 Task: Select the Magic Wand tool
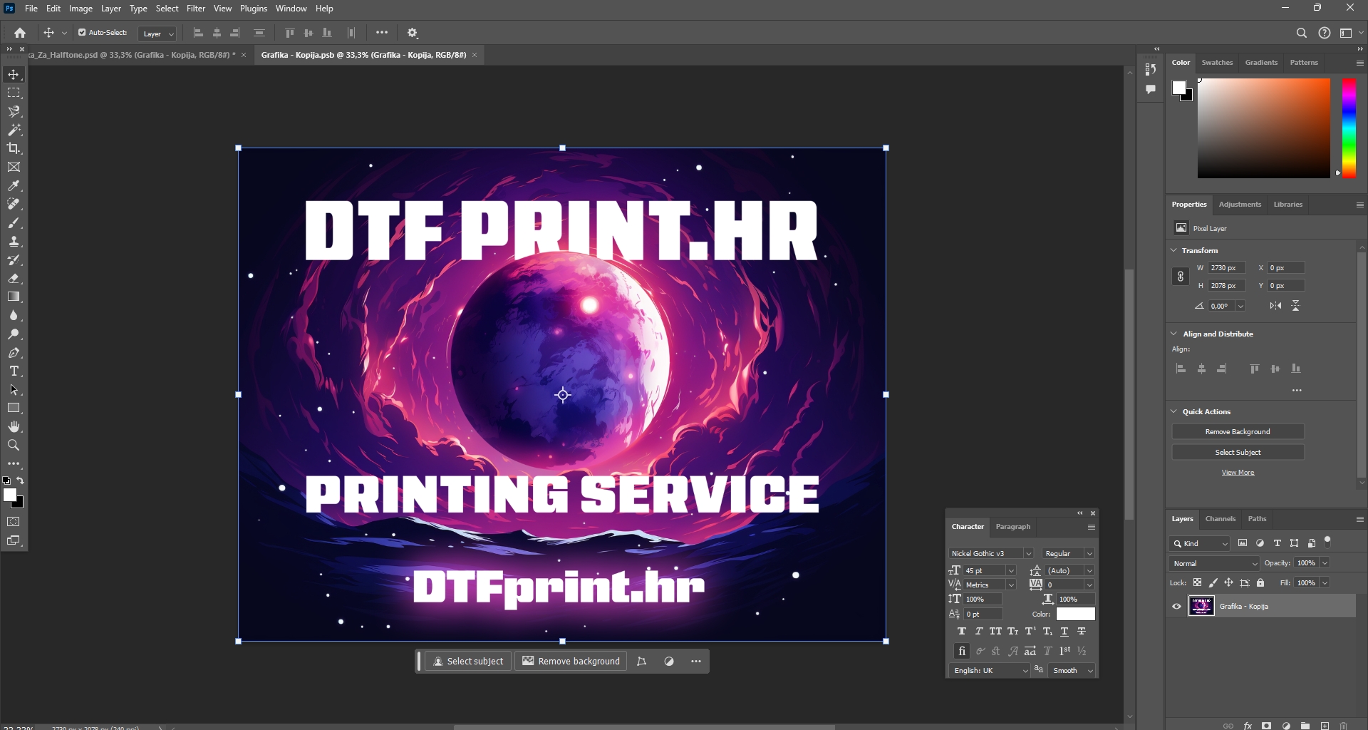tap(14, 130)
